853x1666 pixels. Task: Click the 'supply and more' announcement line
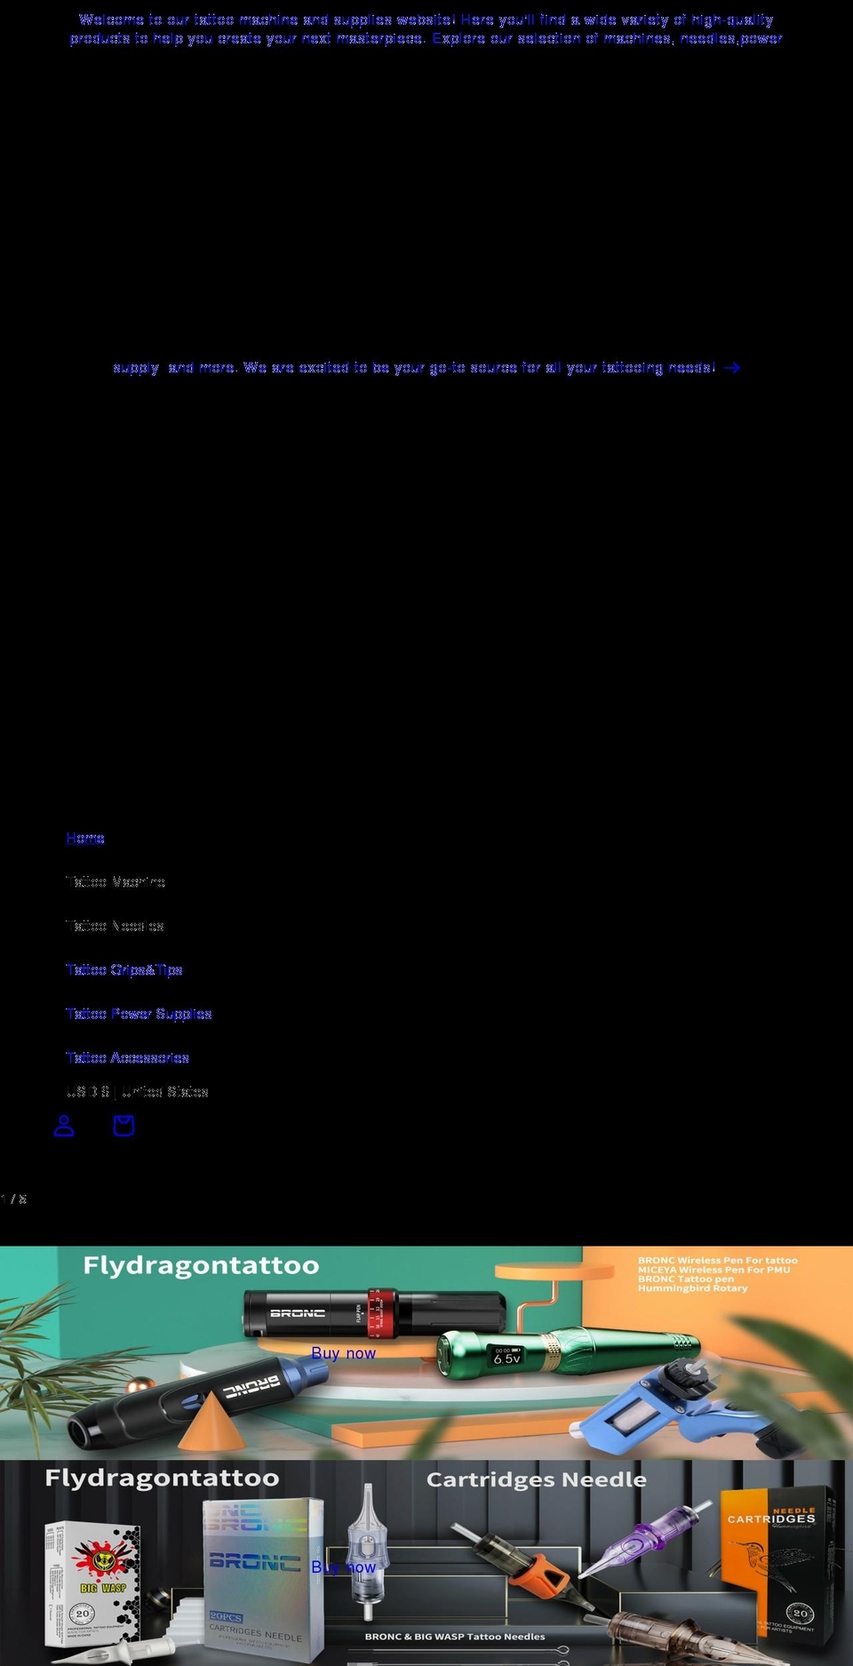[414, 368]
